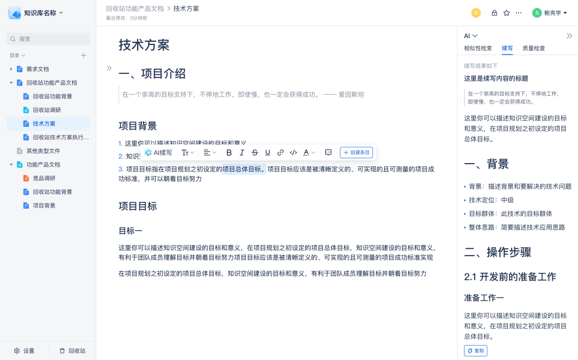Viewport: 578px width, 360px height.
Task: Apply strikethrough to selected text
Action: coord(255,152)
